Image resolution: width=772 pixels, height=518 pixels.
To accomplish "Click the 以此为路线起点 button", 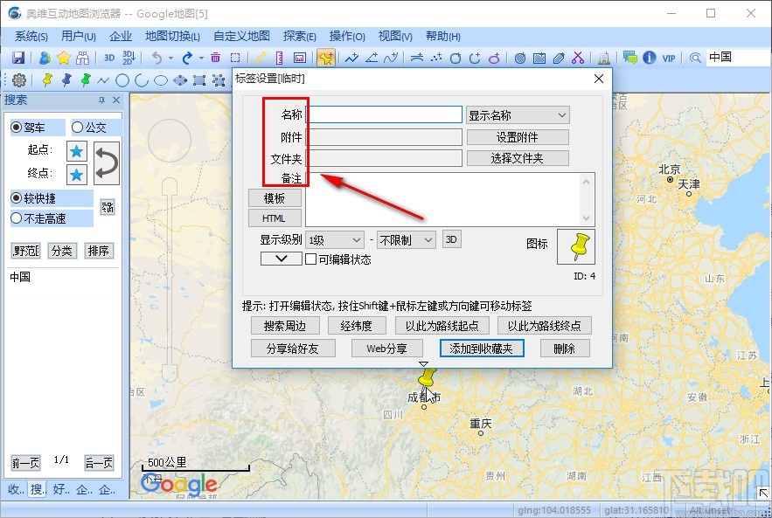I will pyautogui.click(x=442, y=326).
